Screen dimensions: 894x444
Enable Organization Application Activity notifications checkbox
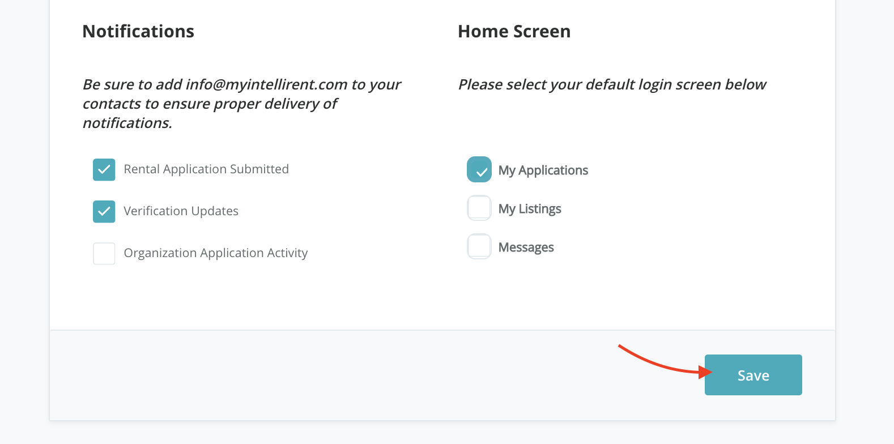click(104, 254)
